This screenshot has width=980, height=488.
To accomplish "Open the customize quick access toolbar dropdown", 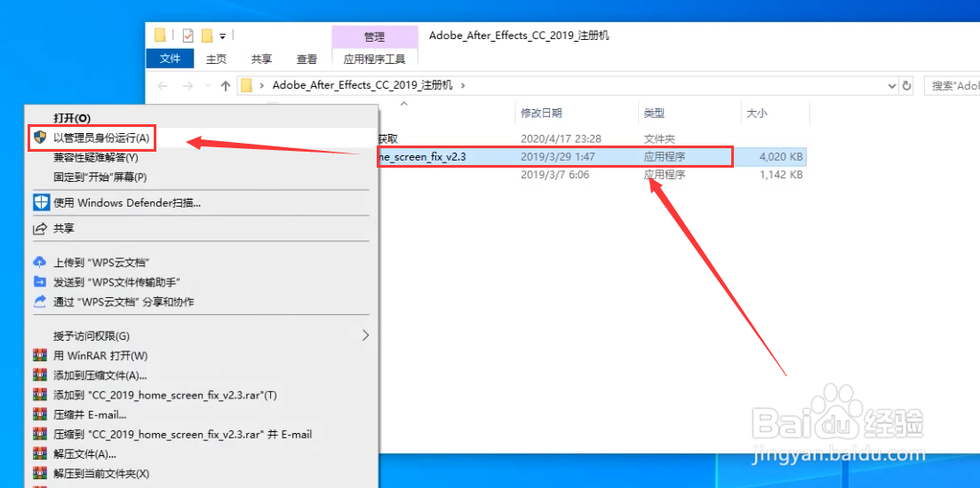I will 222,35.
